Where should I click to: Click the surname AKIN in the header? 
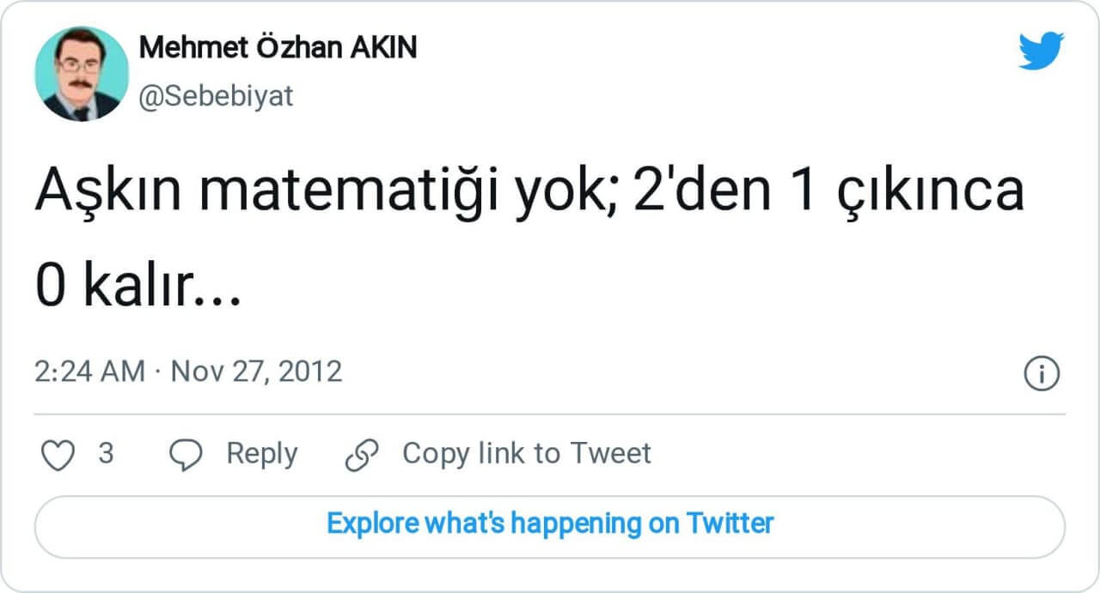tap(383, 48)
